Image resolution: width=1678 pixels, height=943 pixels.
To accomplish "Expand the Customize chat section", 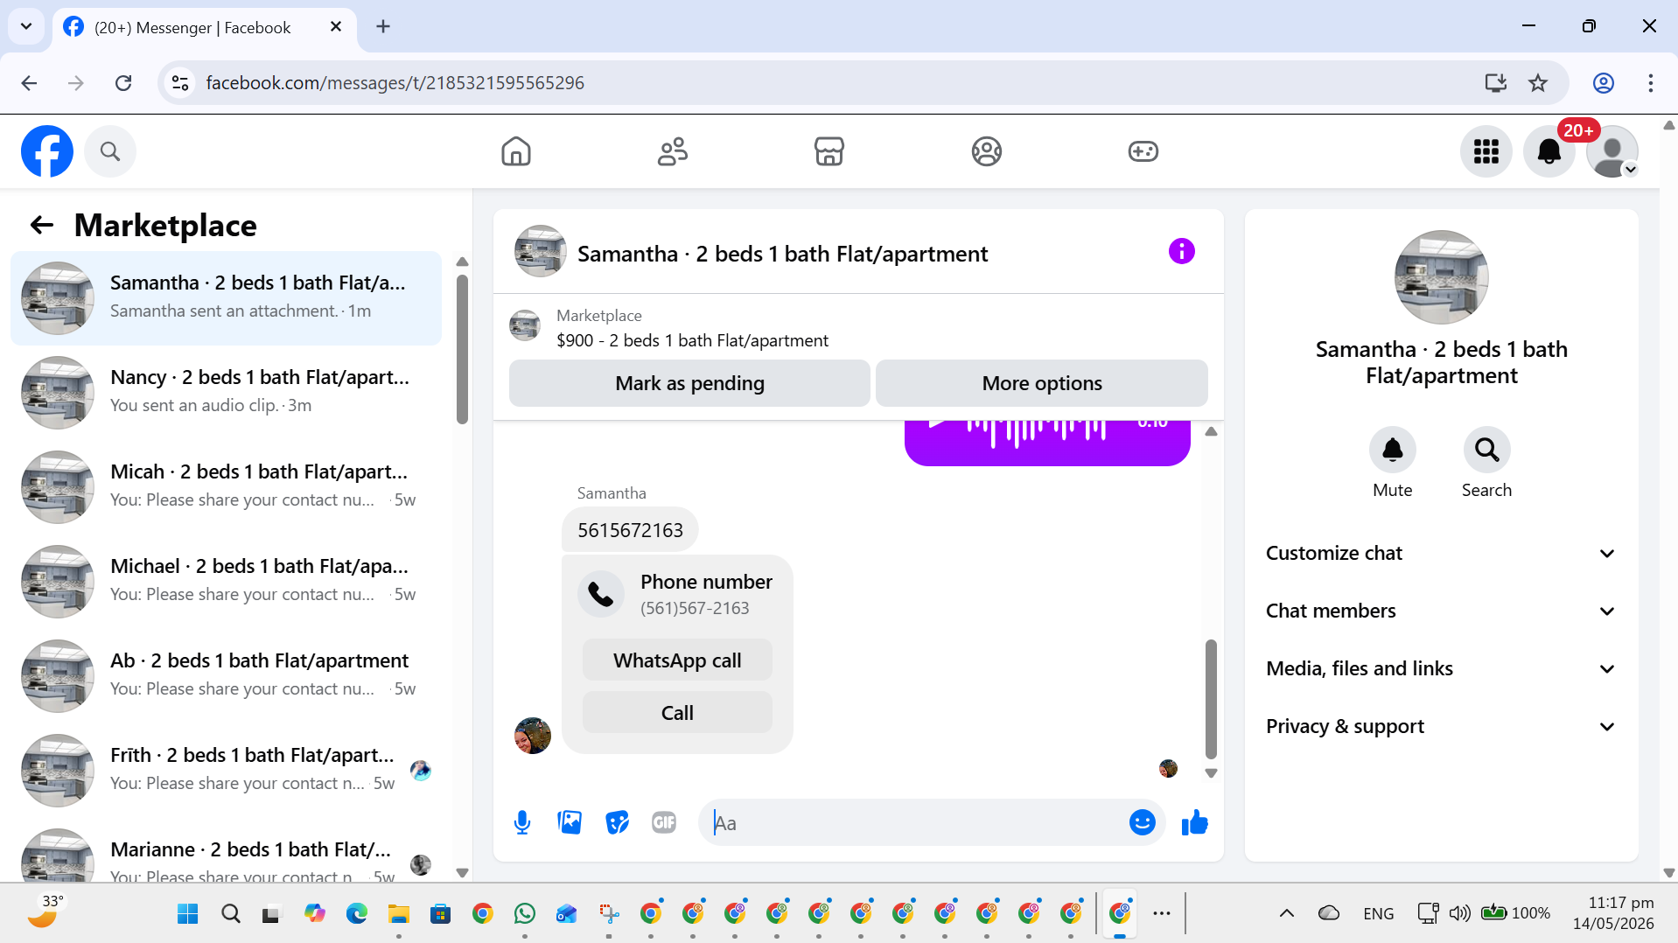I will [1442, 553].
